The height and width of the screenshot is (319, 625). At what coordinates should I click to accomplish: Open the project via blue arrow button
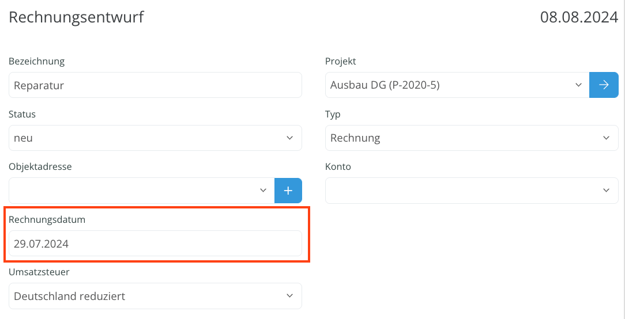[x=604, y=85]
